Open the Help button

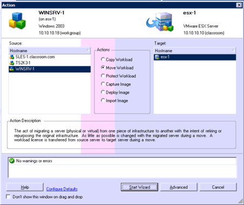point(25,187)
